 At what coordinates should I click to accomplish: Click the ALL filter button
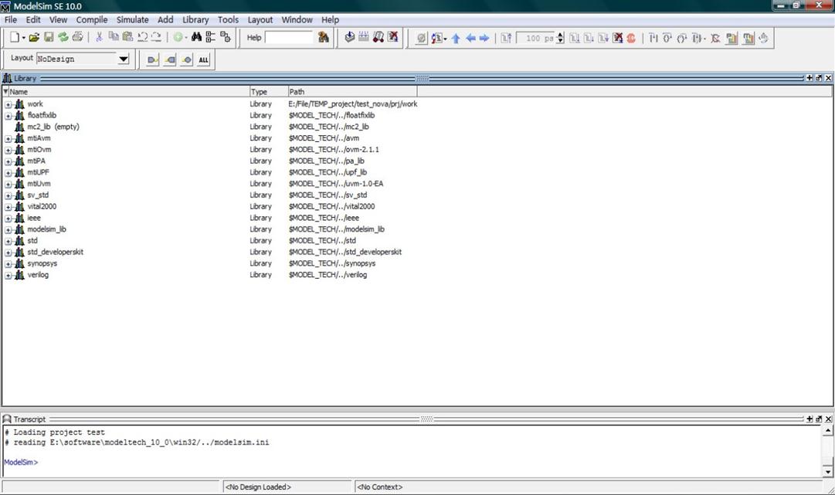point(203,59)
